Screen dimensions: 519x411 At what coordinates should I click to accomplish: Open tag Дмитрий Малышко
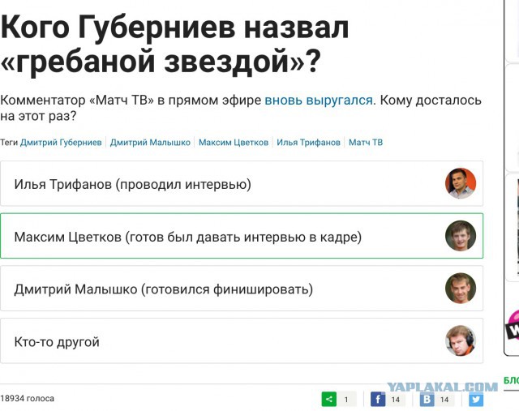click(150, 143)
